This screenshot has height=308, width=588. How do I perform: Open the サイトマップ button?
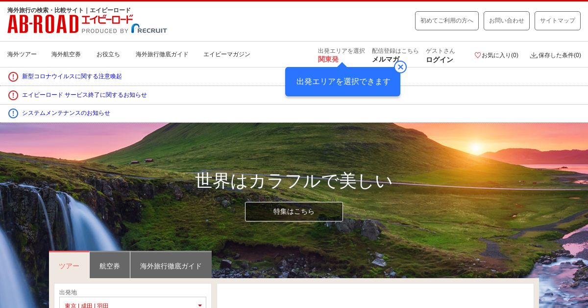coord(558,21)
